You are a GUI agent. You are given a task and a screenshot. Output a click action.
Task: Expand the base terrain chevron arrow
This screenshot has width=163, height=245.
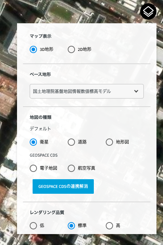[x=136, y=91]
